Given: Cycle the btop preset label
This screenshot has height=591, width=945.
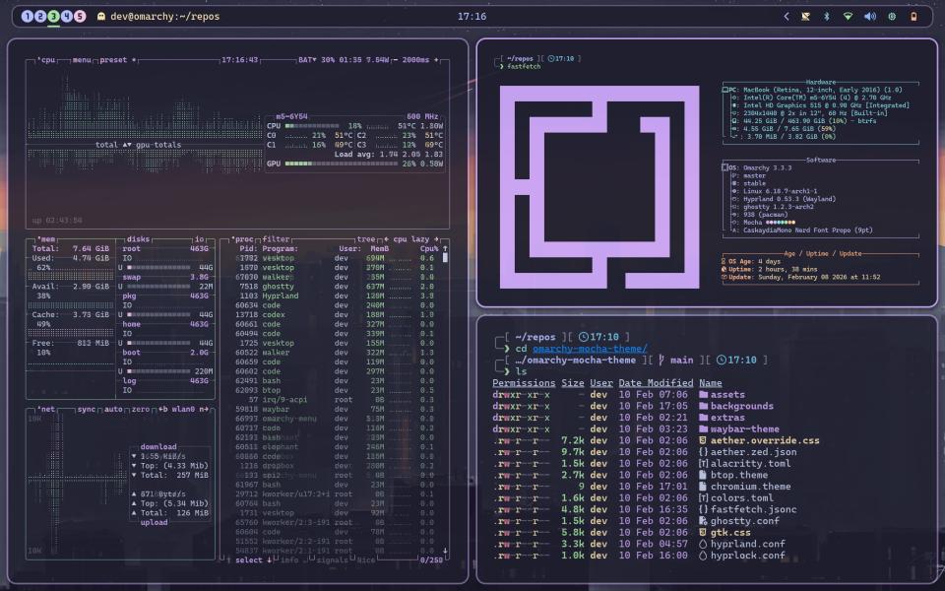Looking at the screenshot, I should (113, 60).
